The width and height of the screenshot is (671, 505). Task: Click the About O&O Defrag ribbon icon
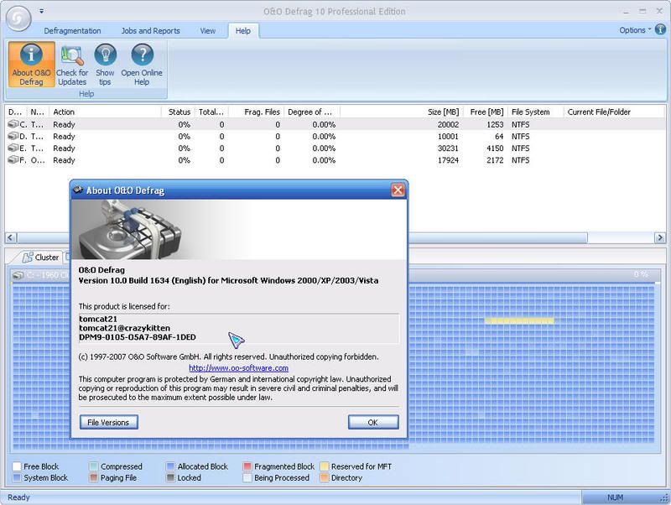31,65
